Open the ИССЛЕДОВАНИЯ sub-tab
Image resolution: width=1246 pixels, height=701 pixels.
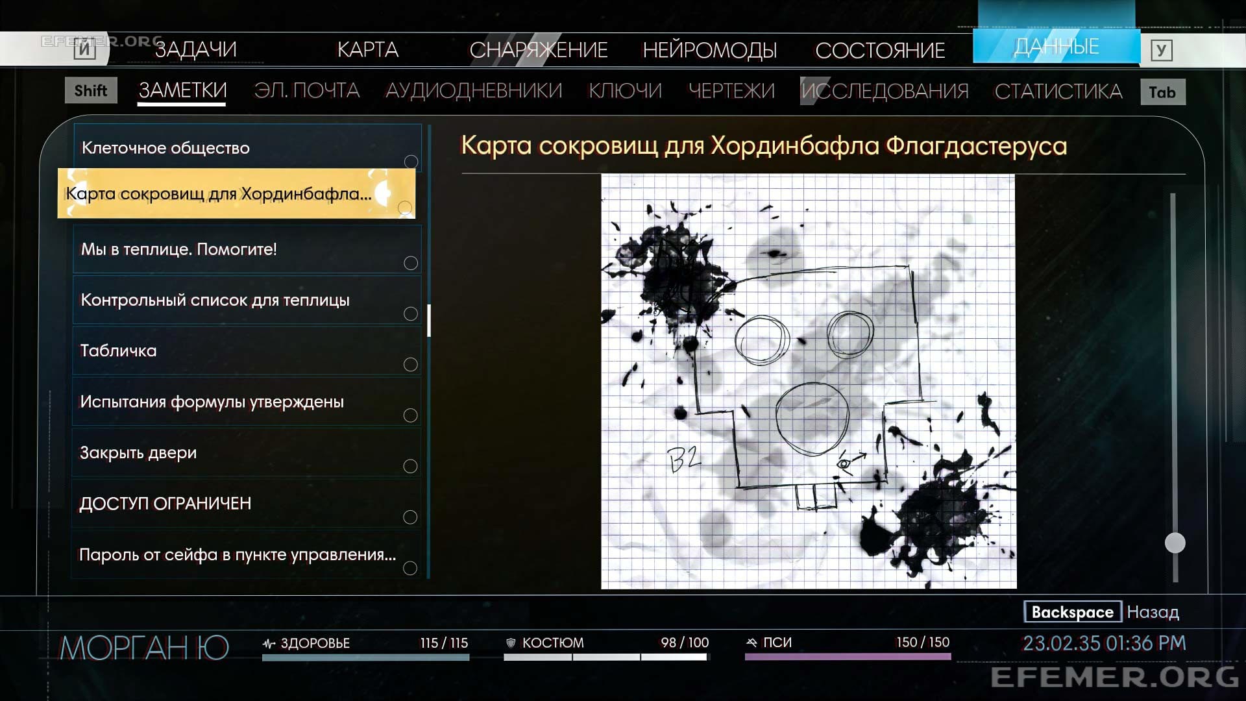pos(885,91)
